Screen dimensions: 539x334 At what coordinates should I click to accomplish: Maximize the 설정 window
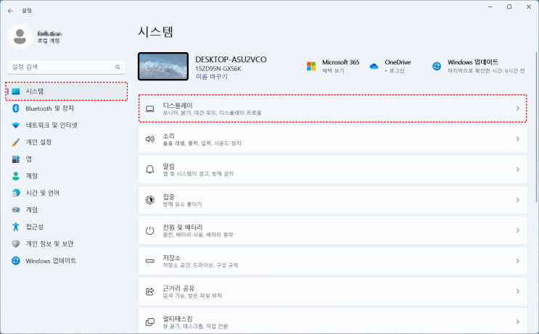point(509,7)
